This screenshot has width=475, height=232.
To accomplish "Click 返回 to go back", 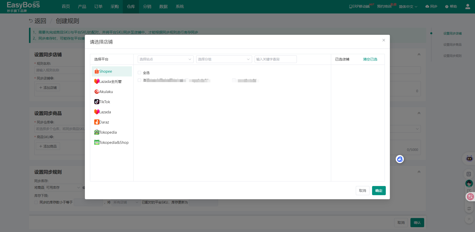I will click(x=38, y=21).
